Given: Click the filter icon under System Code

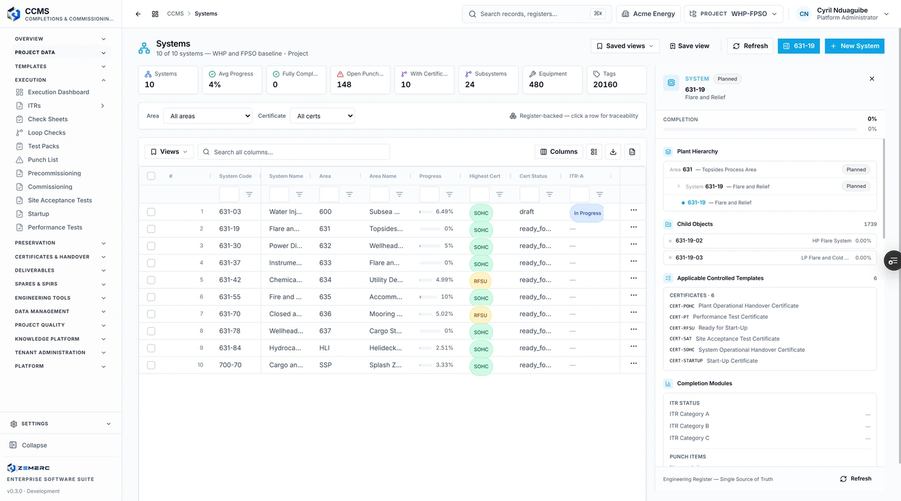Looking at the screenshot, I should click(249, 194).
